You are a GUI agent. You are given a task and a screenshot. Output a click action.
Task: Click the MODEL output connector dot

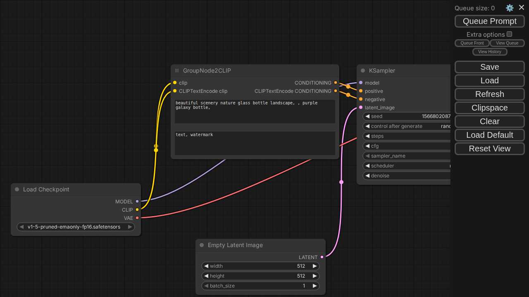(x=137, y=201)
